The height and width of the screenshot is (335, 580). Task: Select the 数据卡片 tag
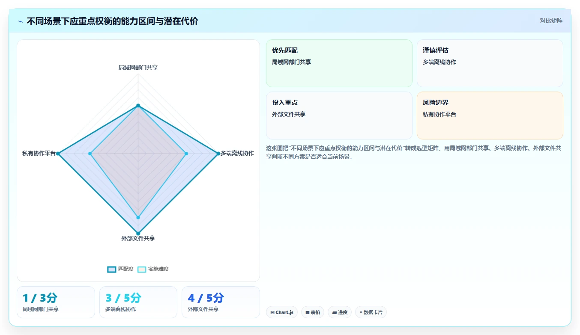click(371, 312)
